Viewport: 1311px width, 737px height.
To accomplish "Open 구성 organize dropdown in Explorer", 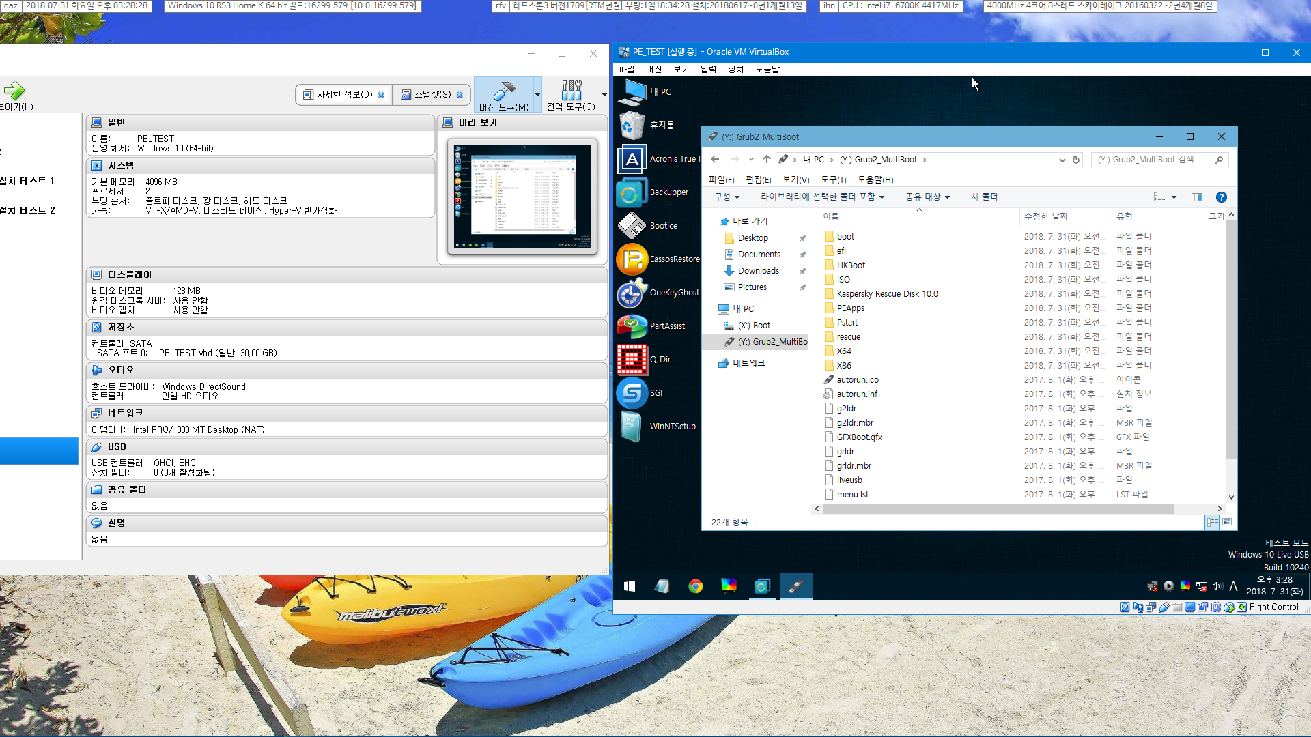I will pyautogui.click(x=727, y=197).
